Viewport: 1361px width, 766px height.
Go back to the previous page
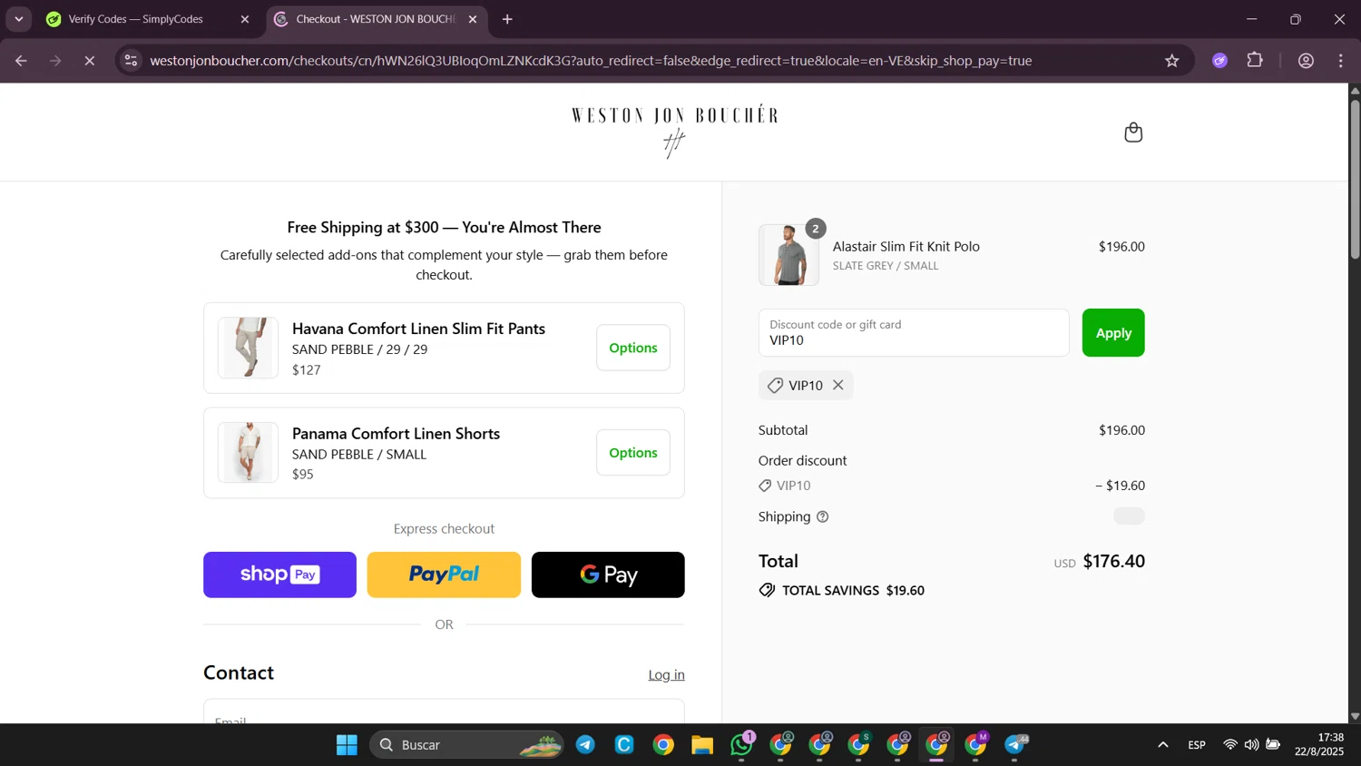21,61
